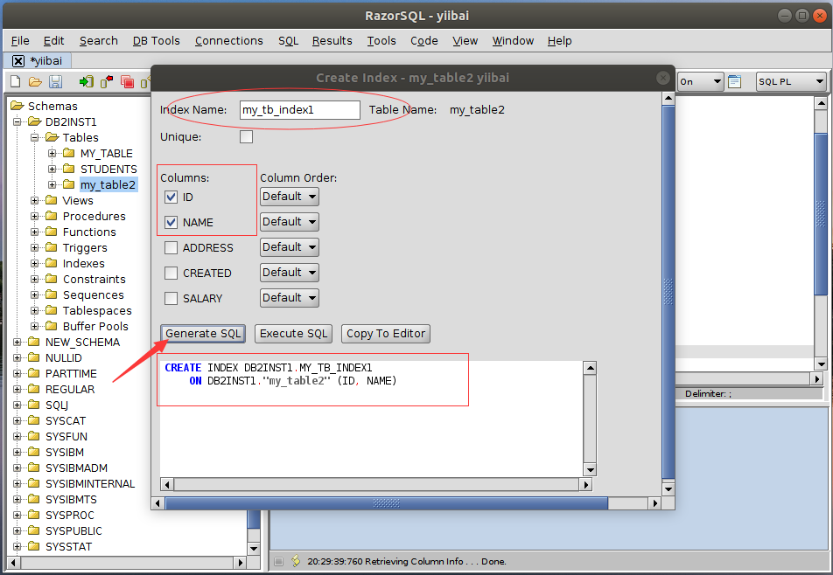The height and width of the screenshot is (575, 833).
Task: Click the red overlapping squares toolbar icon
Action: [x=128, y=81]
